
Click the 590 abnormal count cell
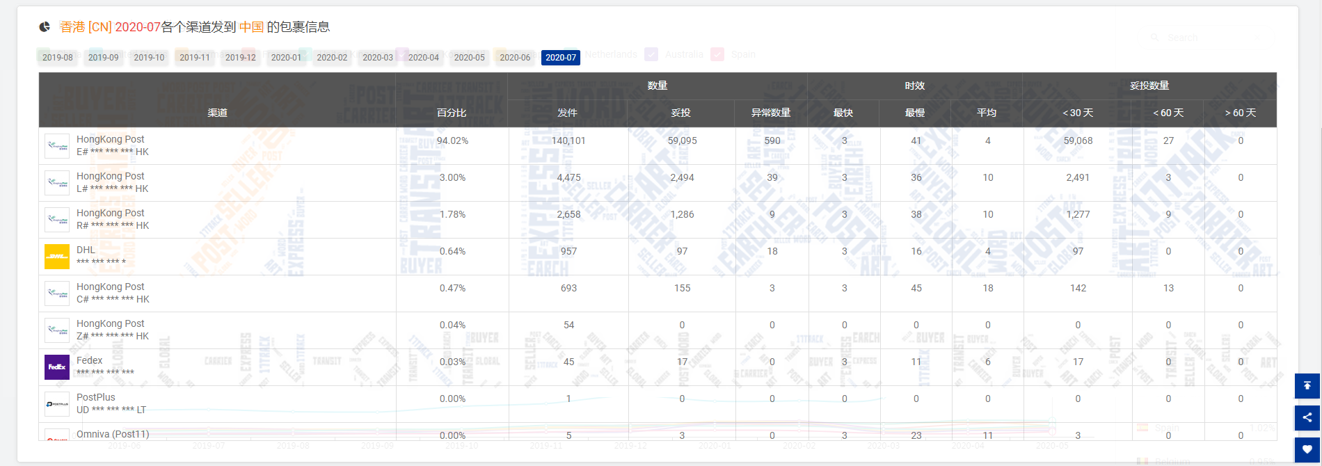click(772, 140)
